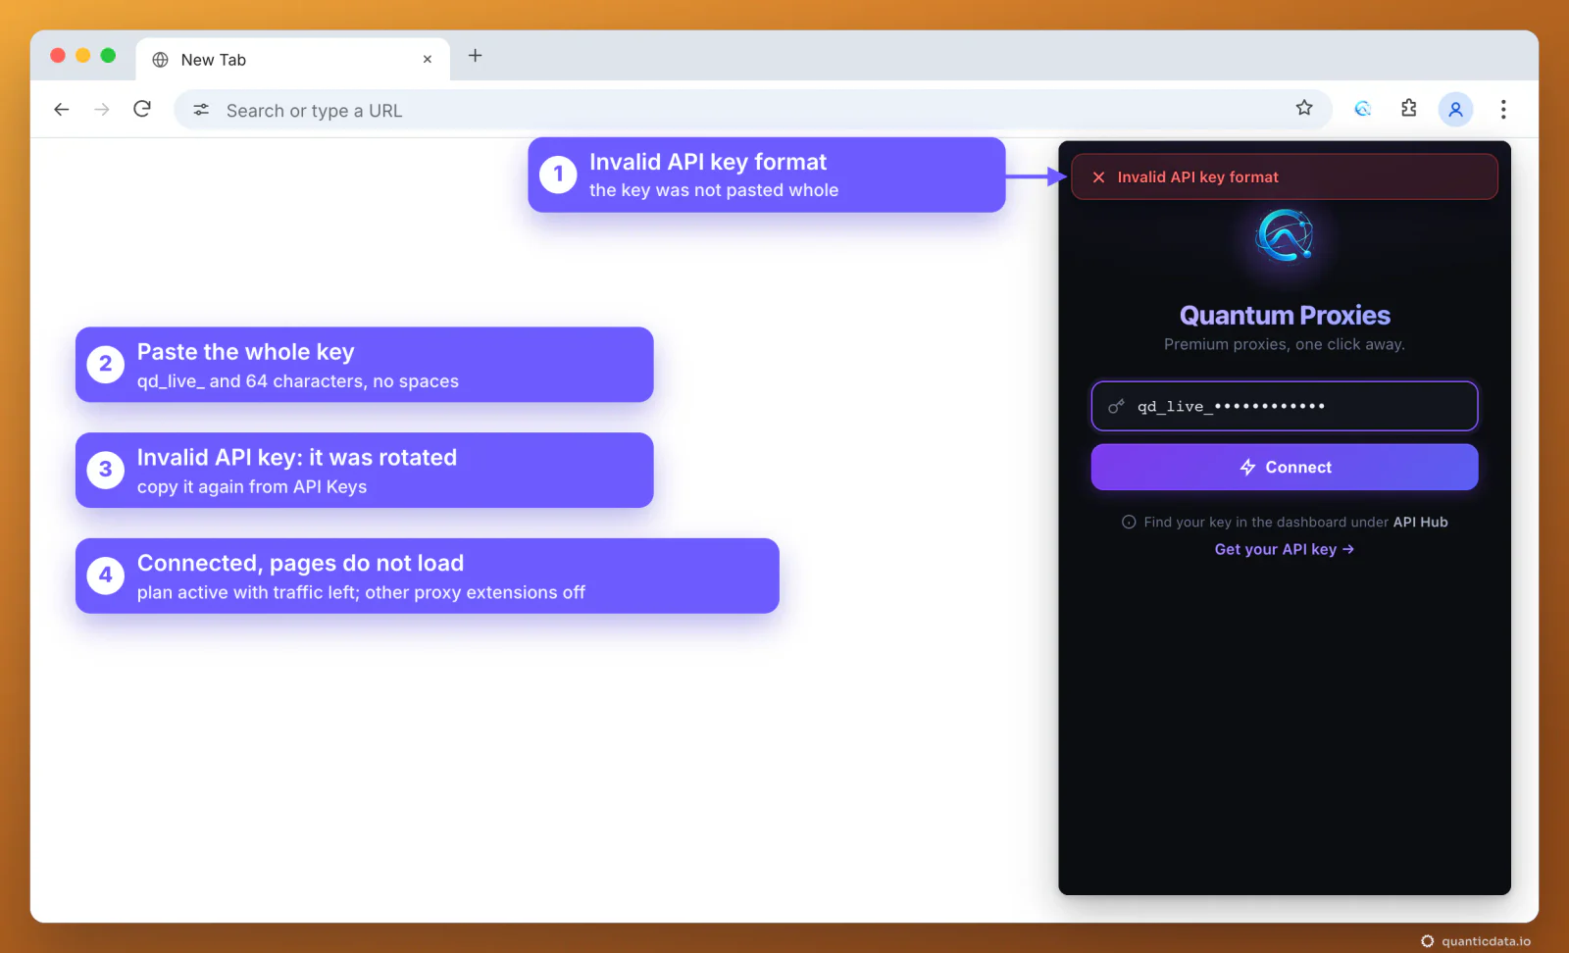Click the Search or type a URL bar
Viewport: 1569px width, 953px height.
click(x=753, y=110)
